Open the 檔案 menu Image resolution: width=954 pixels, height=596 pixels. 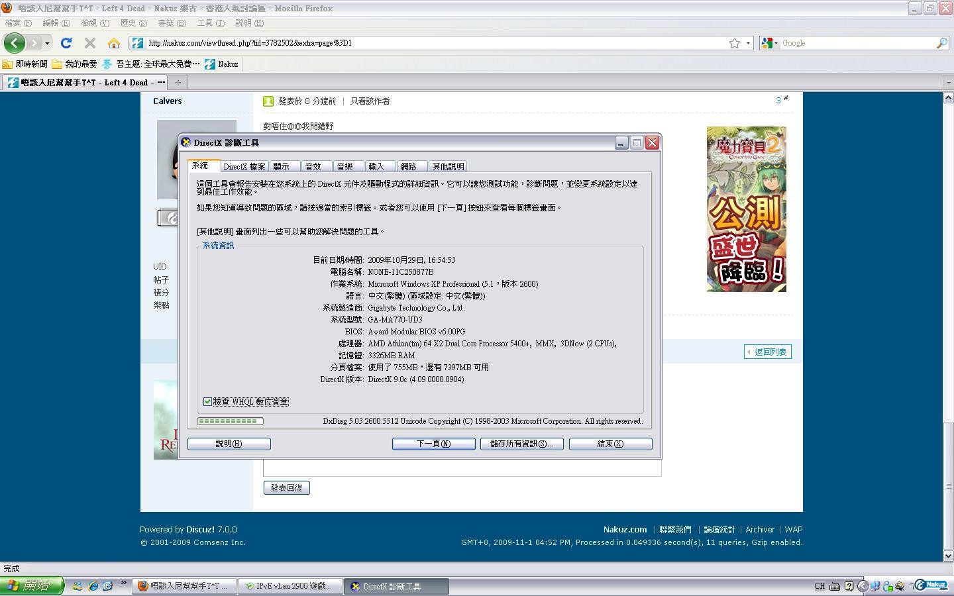(x=18, y=23)
